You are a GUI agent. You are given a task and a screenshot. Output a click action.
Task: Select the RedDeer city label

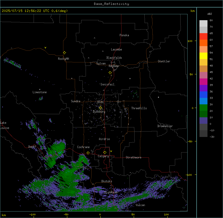click(114, 66)
